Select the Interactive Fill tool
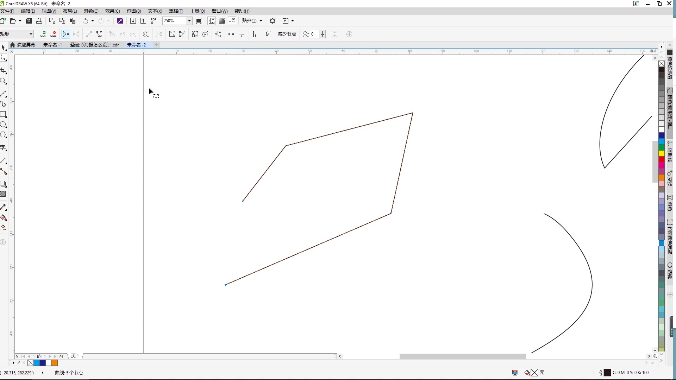 click(3, 217)
